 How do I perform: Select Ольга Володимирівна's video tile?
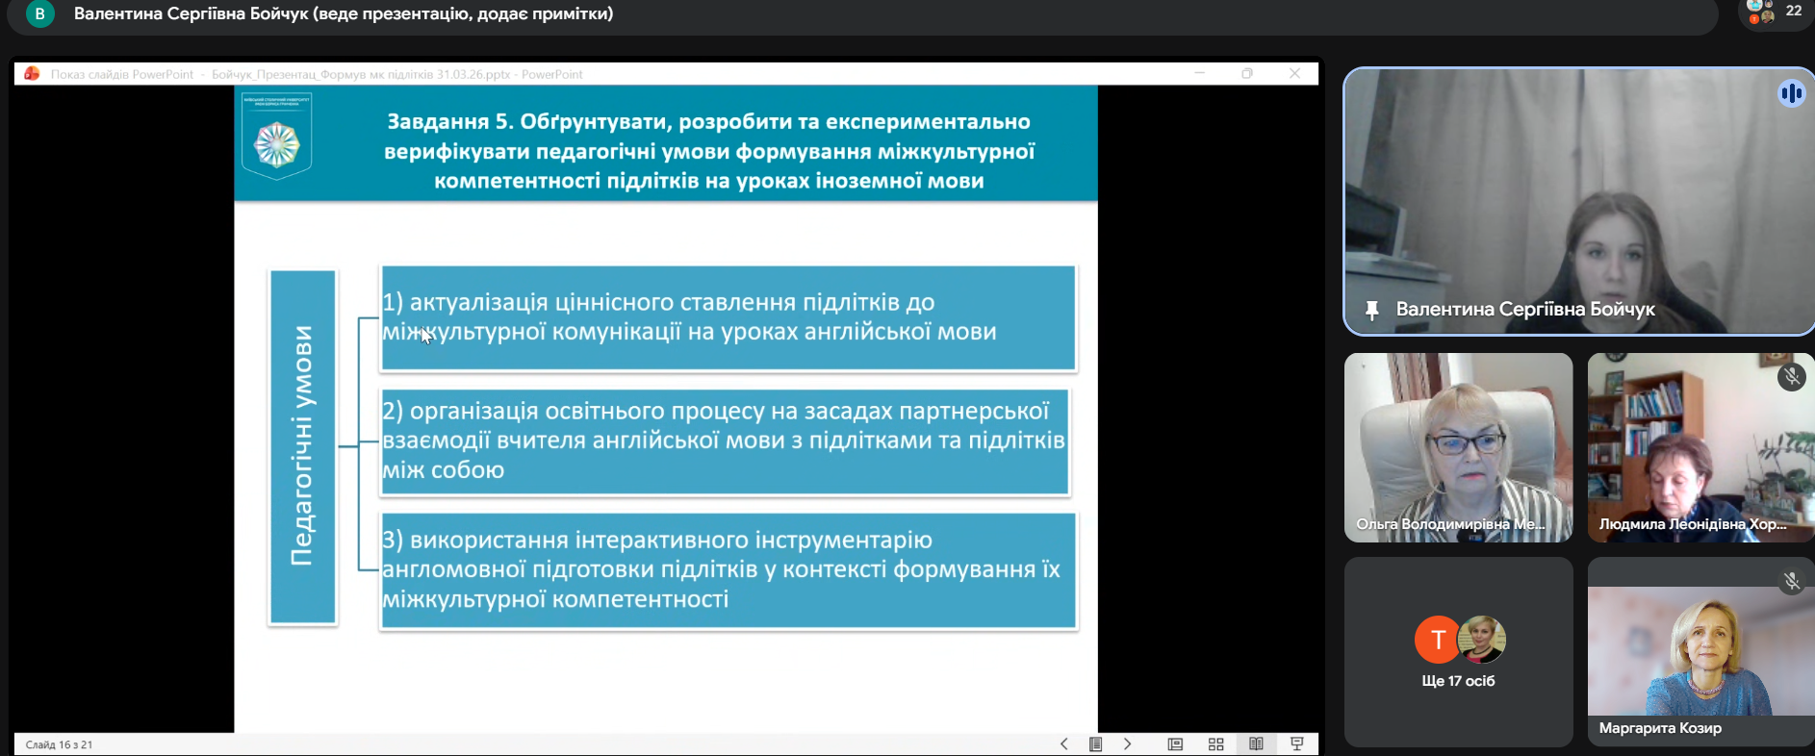1458,447
